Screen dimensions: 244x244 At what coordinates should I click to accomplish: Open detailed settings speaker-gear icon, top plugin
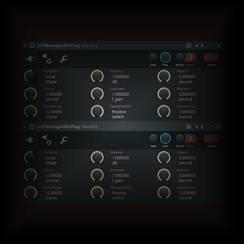pyautogui.click(x=47, y=59)
